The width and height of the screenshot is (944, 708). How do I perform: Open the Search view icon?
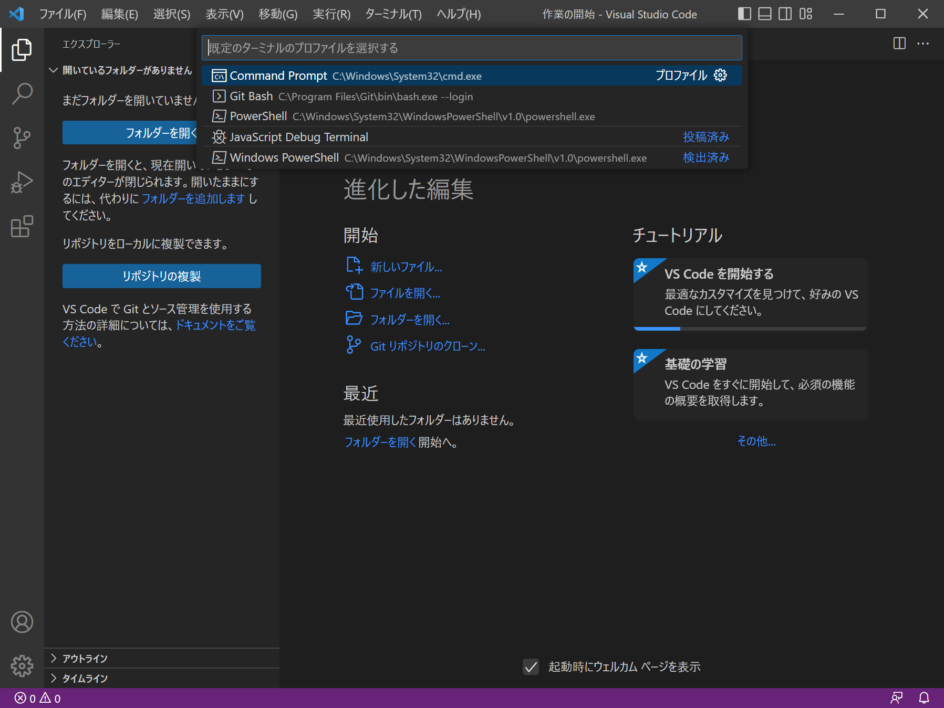click(x=22, y=94)
